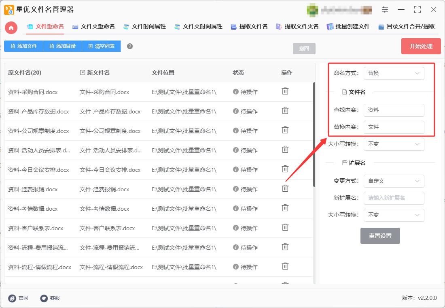The height and width of the screenshot is (308, 445).
Task: Switch to 目录文件合并/提取 tab
Action: [407, 27]
